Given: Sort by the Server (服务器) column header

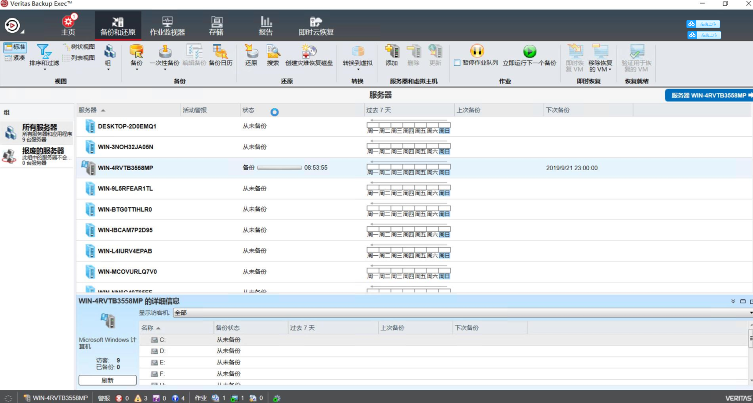Looking at the screenshot, I should tap(128, 110).
